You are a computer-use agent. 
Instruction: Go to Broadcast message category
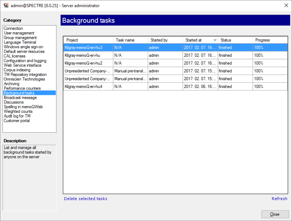(20, 98)
